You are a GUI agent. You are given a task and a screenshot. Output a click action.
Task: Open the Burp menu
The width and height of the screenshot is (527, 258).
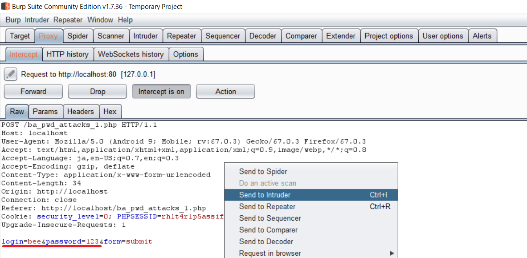click(x=13, y=20)
